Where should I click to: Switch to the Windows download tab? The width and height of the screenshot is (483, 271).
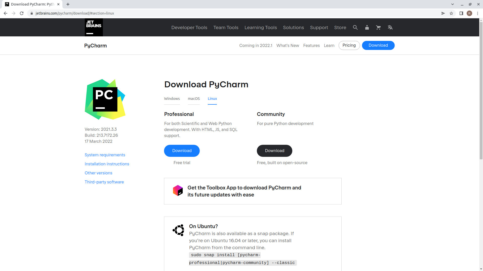tap(172, 99)
